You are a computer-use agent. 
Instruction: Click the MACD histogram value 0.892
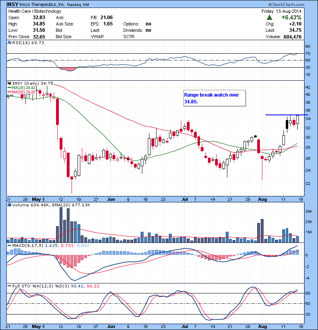(x=83, y=246)
